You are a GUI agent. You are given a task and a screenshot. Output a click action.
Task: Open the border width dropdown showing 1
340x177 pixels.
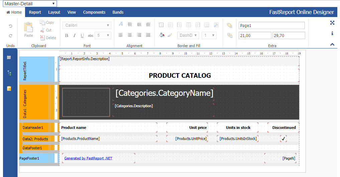[x=209, y=35]
